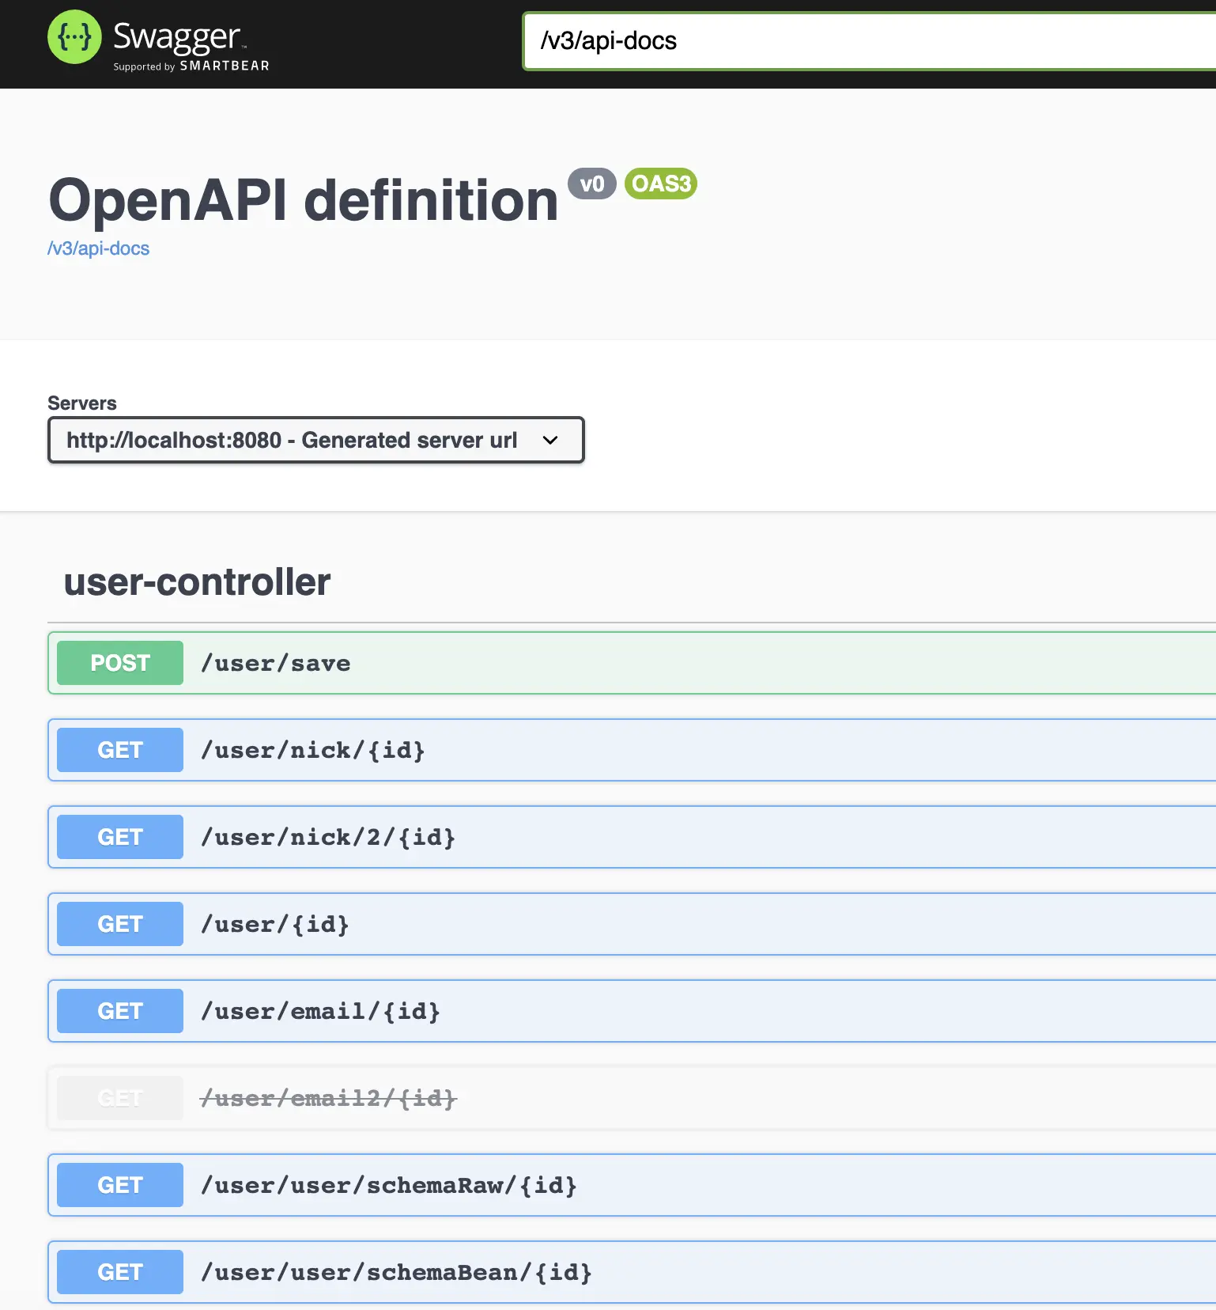The image size is (1216, 1310).
Task: Click the API docs URL input field
Action: 870,41
